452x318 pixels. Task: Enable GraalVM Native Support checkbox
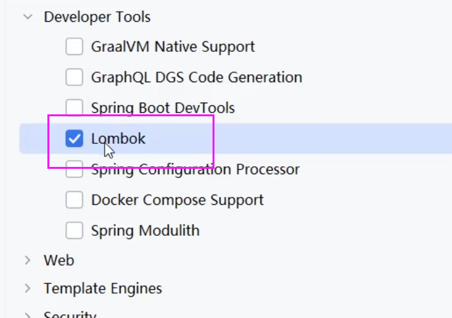74,47
